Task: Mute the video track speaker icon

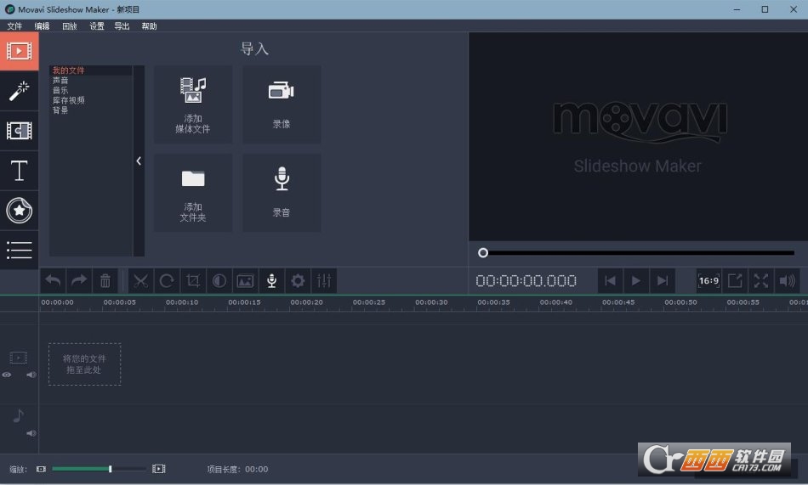Action: coord(31,375)
